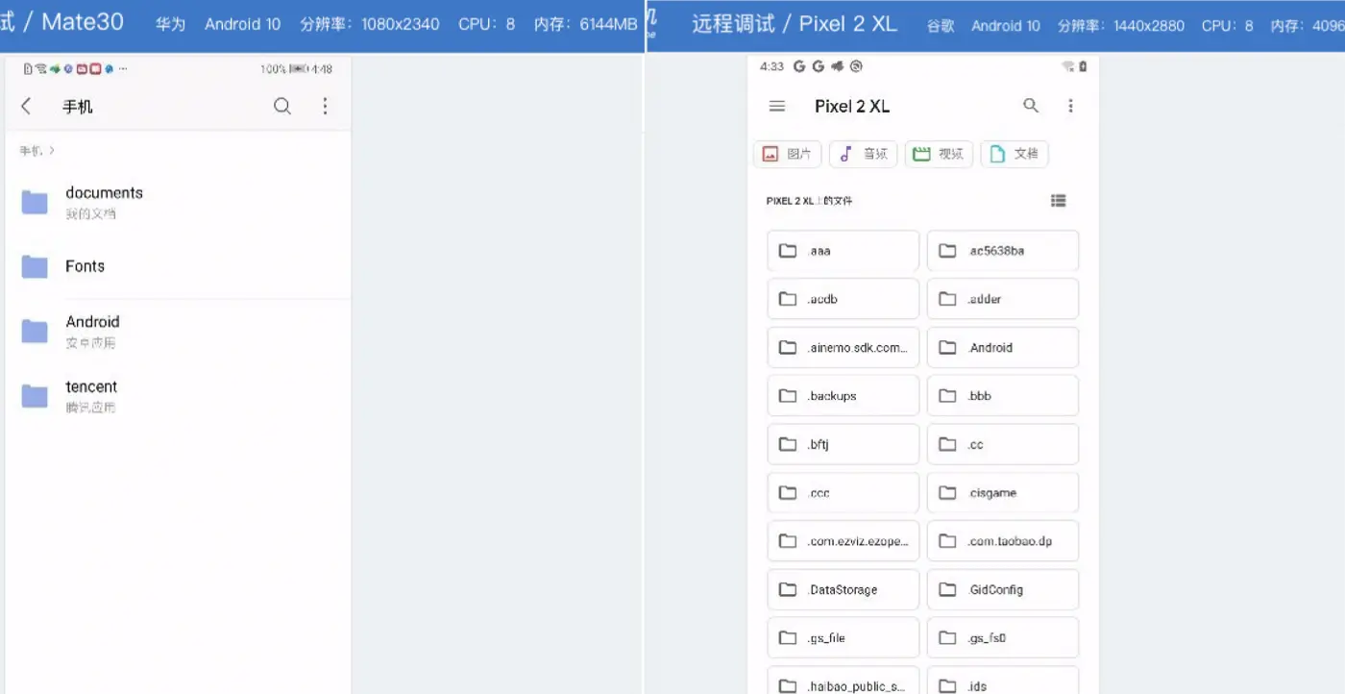The width and height of the screenshot is (1345, 694).
Task: Open the .DataStorage folder
Action: [844, 589]
